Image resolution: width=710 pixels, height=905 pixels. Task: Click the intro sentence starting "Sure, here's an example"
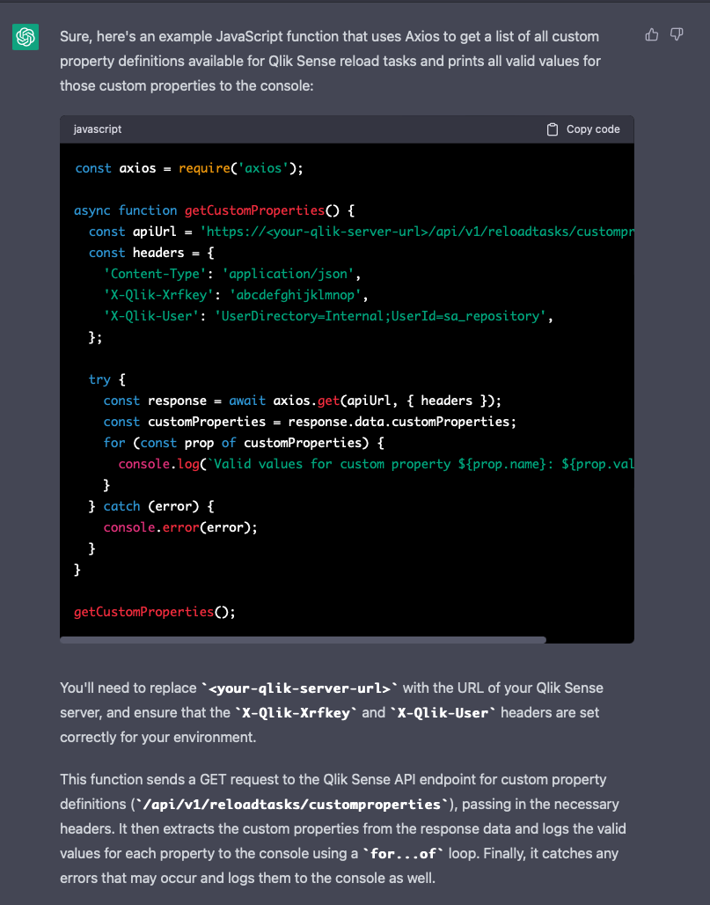(331, 61)
